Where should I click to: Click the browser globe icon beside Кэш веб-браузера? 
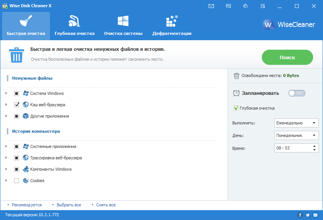click(25, 104)
